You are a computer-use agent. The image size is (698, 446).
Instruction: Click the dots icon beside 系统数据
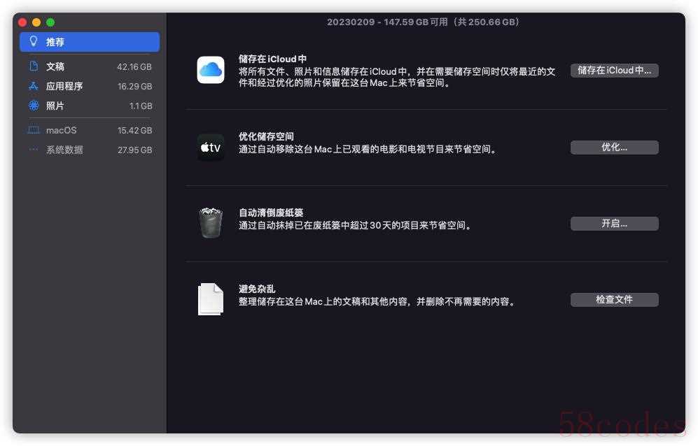(34, 150)
